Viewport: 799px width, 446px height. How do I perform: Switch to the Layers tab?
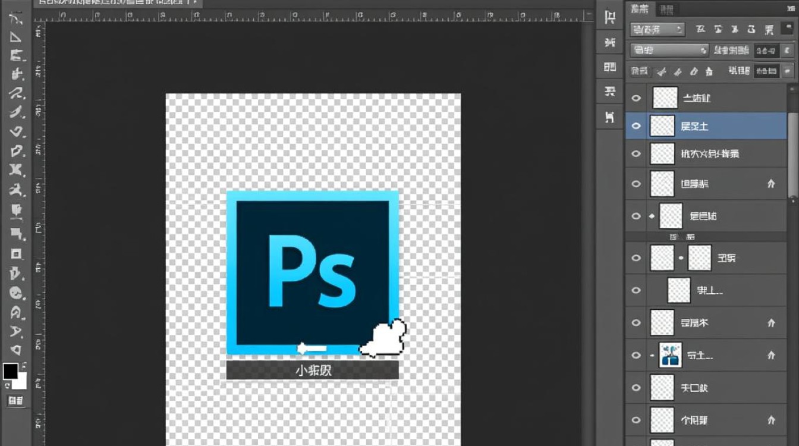640,9
